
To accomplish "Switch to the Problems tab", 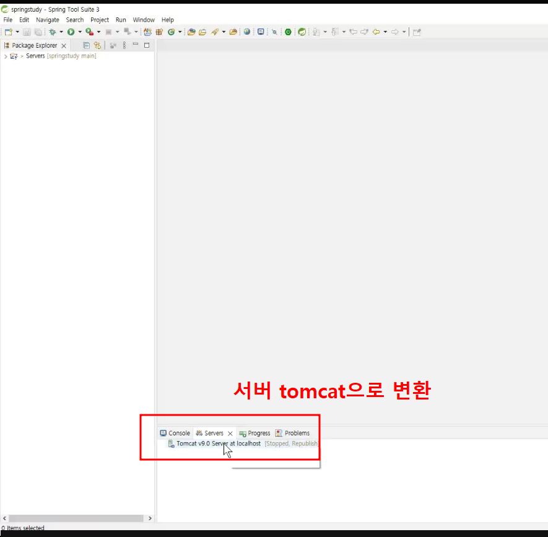I will (292, 433).
